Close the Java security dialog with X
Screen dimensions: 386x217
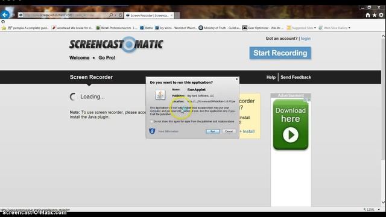236,79
